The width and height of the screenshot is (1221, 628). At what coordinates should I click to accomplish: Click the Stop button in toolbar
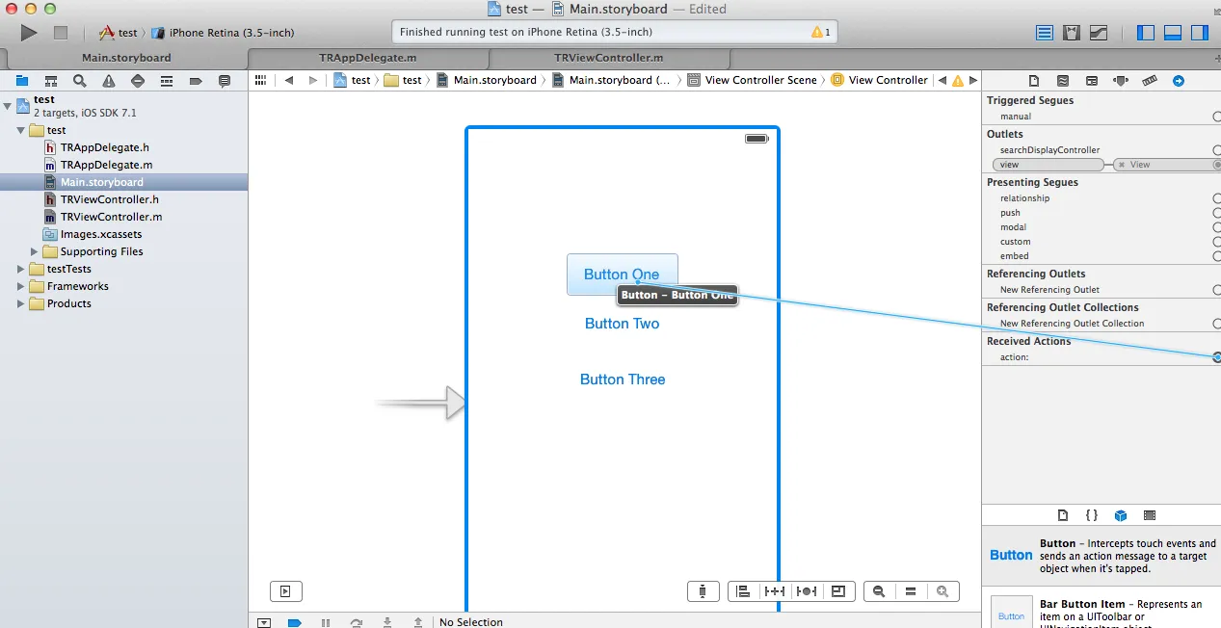(x=61, y=33)
